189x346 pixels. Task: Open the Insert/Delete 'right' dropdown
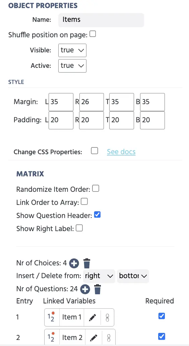point(99,276)
